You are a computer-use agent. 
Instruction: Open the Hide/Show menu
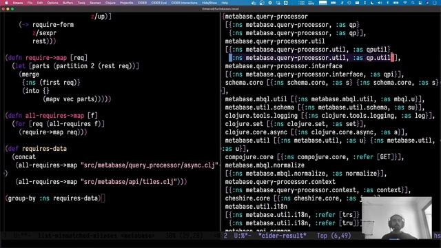click(x=209, y=3)
